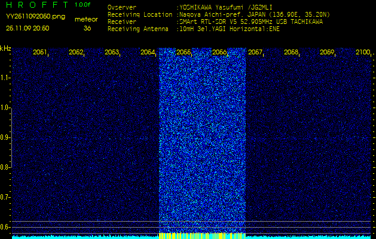Click the 0.7 frequency axis label
The height and width of the screenshot is (239, 376).
click(4, 197)
